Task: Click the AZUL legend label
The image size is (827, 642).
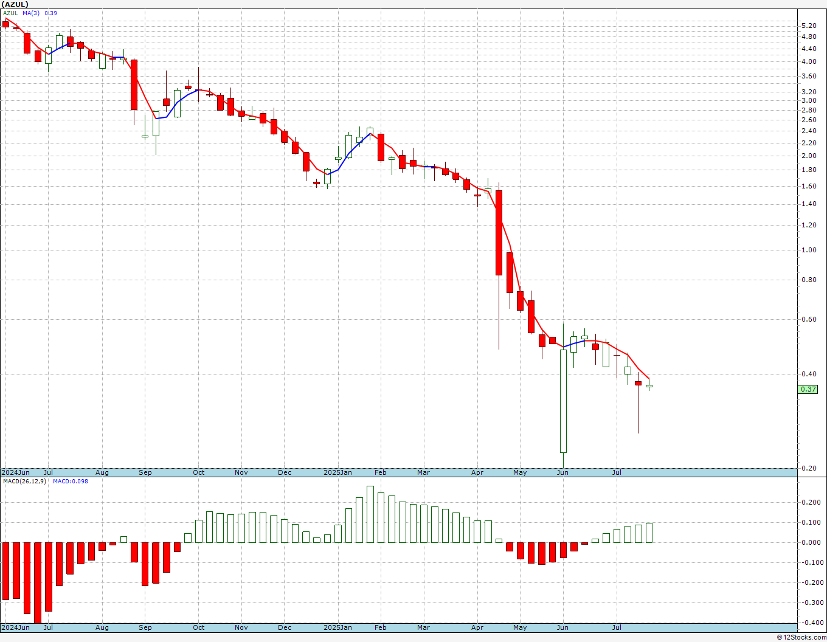Action: tap(10, 13)
